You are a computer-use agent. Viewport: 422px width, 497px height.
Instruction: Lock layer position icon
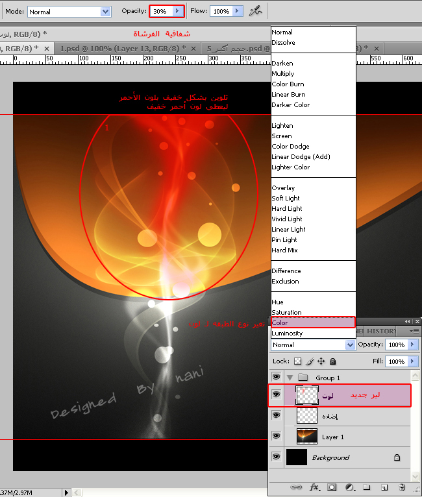[321, 361]
